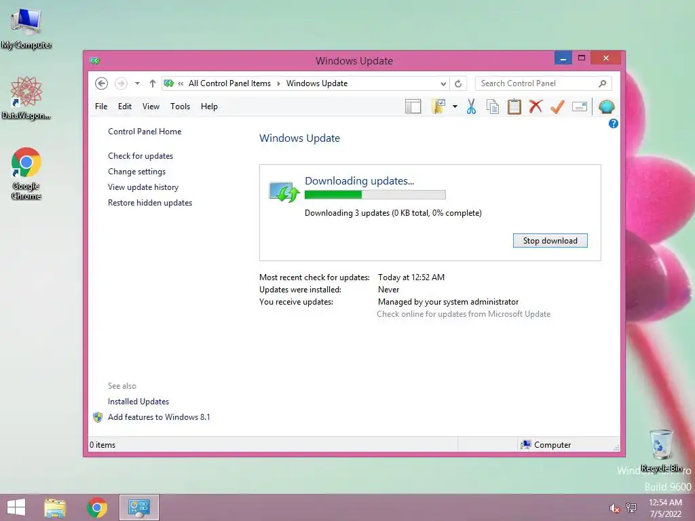This screenshot has height=521, width=695.
Task: Open Google Chrome desktop shortcut
Action: (x=26, y=173)
